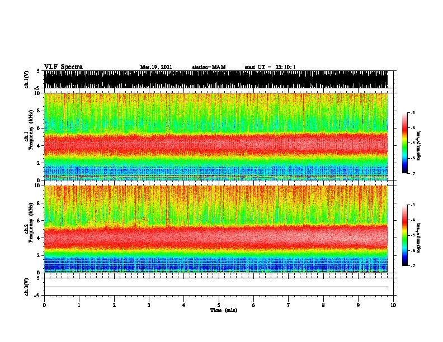Click time axis tick label "8"
The height and width of the screenshot is (342, 443).
click(x=323, y=305)
